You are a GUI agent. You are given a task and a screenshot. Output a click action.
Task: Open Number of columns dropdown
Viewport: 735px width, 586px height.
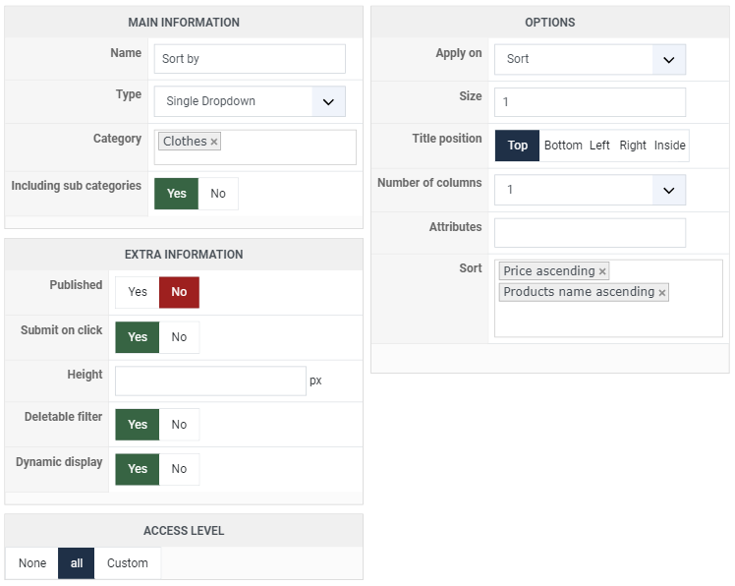pyautogui.click(x=669, y=190)
